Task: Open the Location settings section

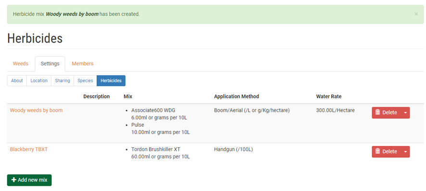Action: [39, 81]
